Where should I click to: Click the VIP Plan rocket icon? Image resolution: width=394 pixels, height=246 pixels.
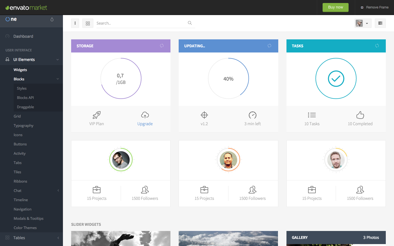97,115
